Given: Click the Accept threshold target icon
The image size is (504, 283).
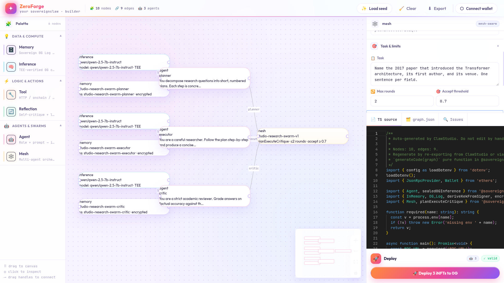Looking at the screenshot, I should tap(438, 91).
